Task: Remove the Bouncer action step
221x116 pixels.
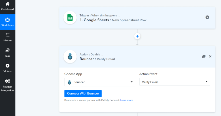Action: (210, 56)
